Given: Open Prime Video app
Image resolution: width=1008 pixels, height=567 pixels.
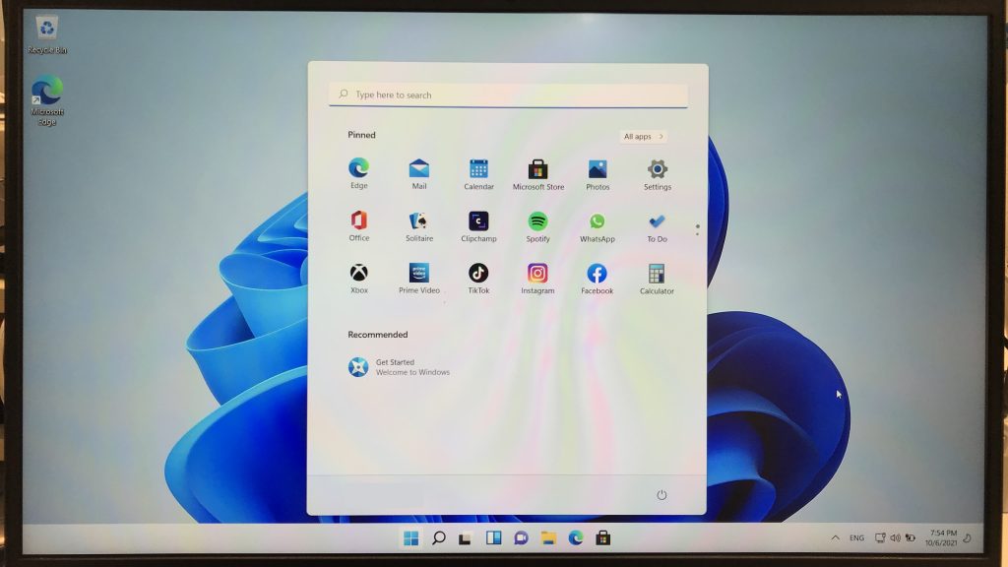Looking at the screenshot, I should tap(419, 279).
